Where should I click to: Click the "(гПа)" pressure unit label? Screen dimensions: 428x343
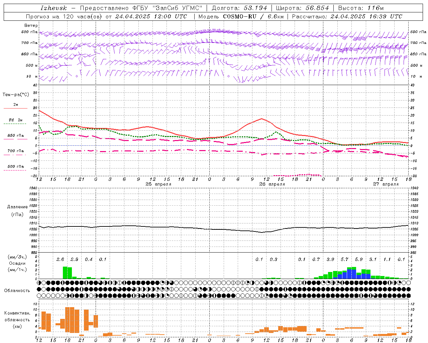(17, 215)
